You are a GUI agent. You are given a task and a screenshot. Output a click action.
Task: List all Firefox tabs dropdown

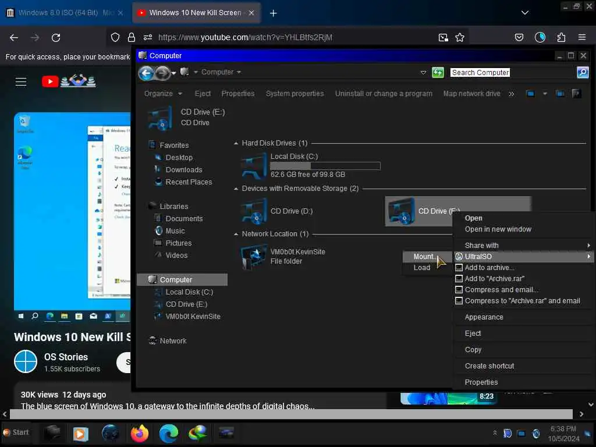pyautogui.click(x=525, y=13)
